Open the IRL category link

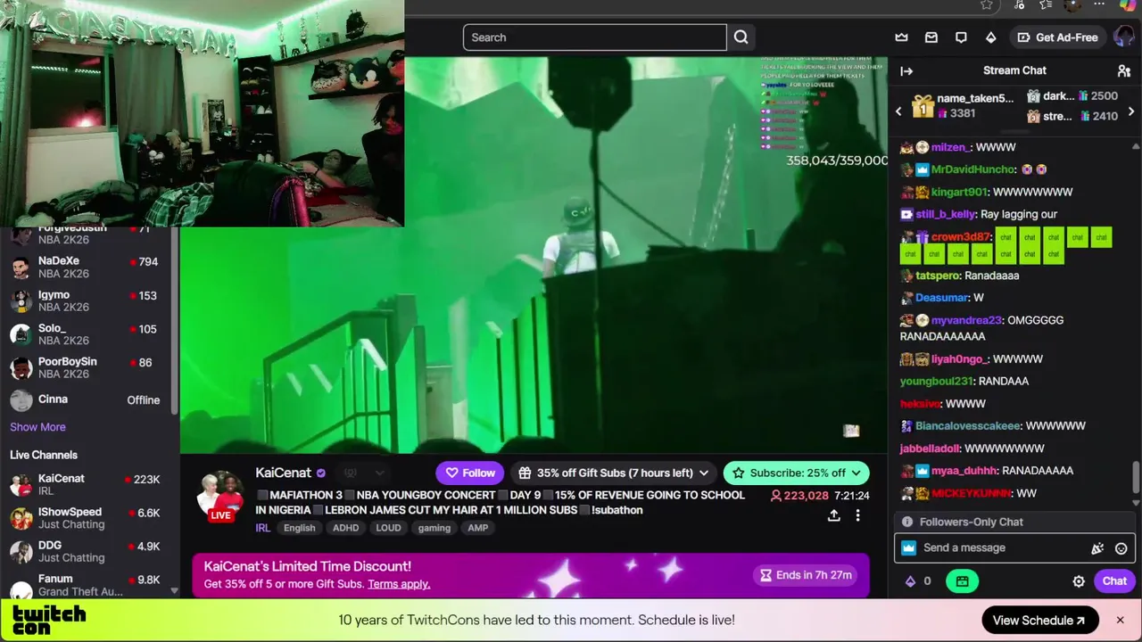coord(263,528)
